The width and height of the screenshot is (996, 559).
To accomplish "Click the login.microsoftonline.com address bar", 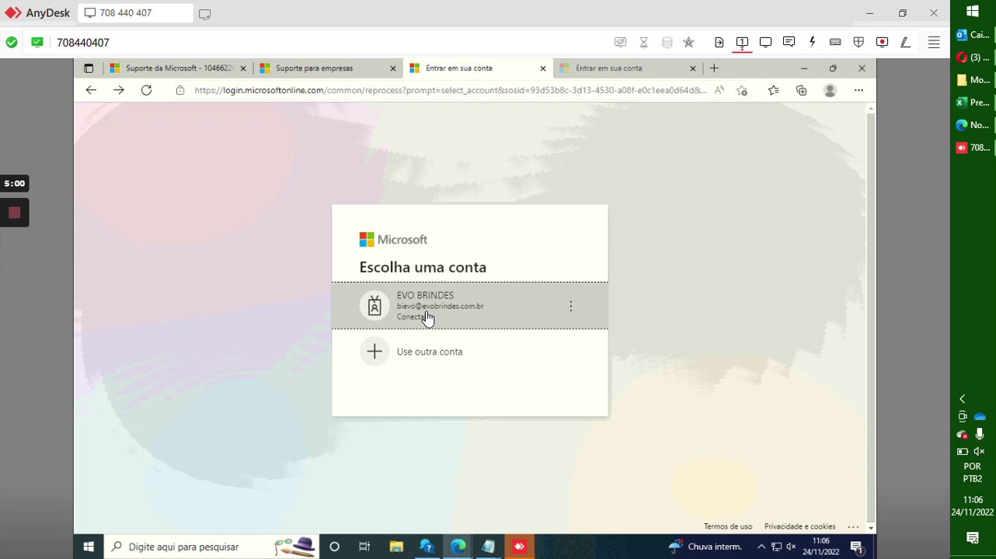I will 451,90.
